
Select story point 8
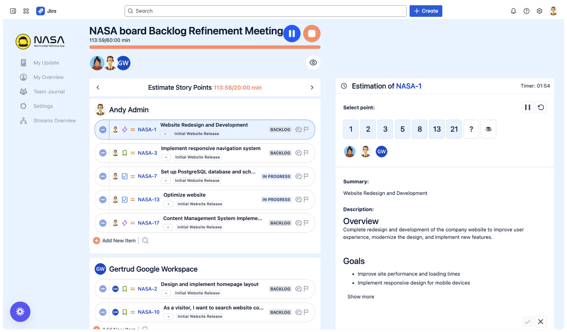click(x=420, y=129)
